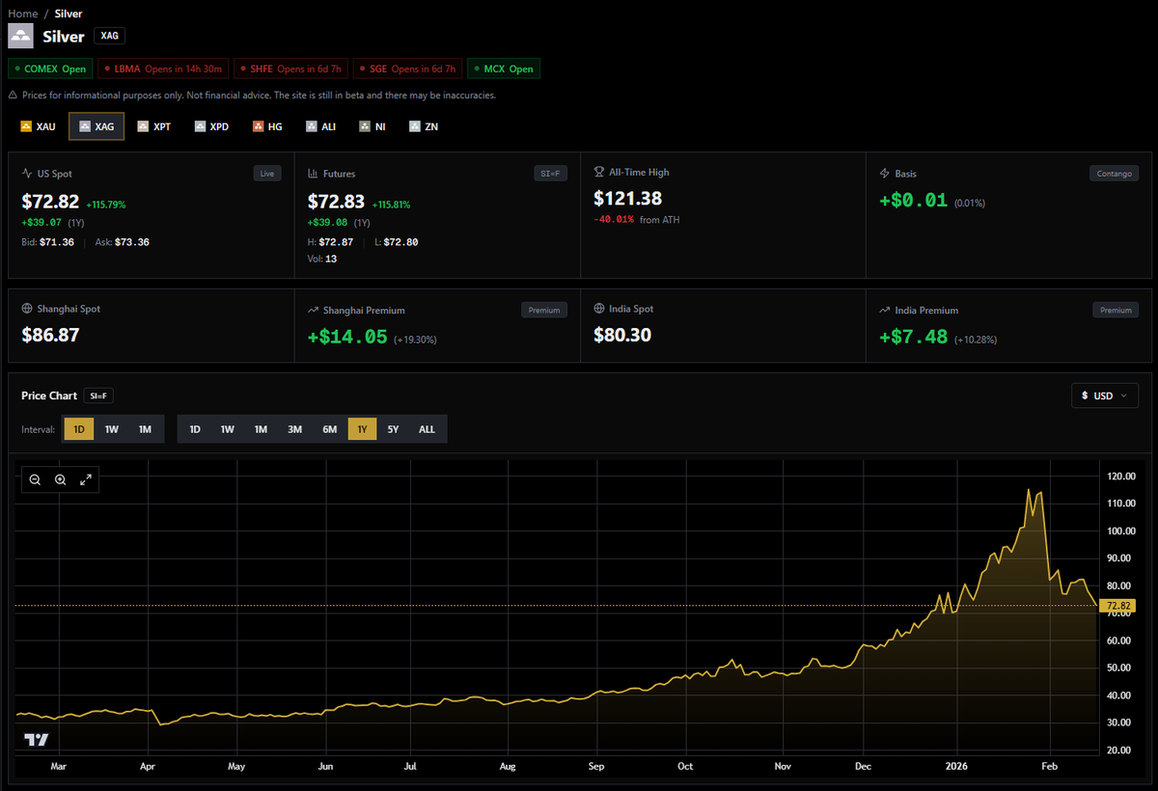Screen dimensions: 1158x791
Task: Click the MCX Open market badge
Action: [x=504, y=68]
